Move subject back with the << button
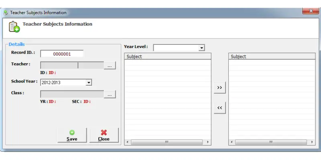Image resolution: width=321 pixels, height=160 pixels. coord(219,108)
